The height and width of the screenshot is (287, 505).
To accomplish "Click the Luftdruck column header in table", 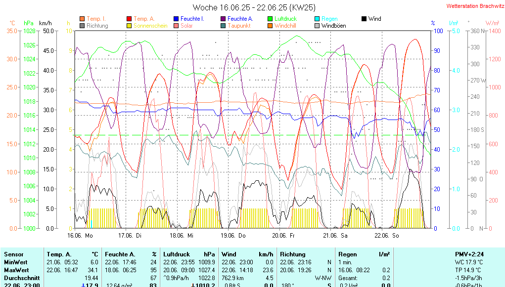I will pyautogui.click(x=175, y=254).
